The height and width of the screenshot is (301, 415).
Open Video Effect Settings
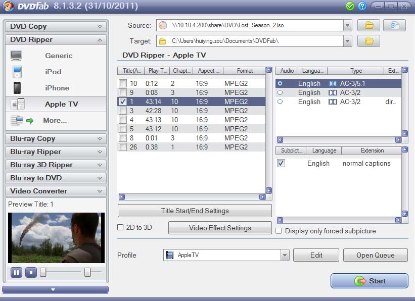click(220, 228)
